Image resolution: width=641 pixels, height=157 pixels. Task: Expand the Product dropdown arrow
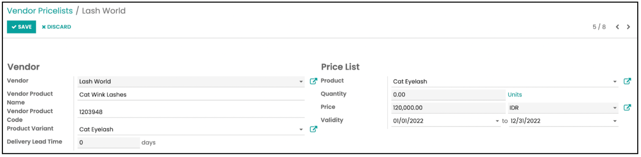(615, 82)
